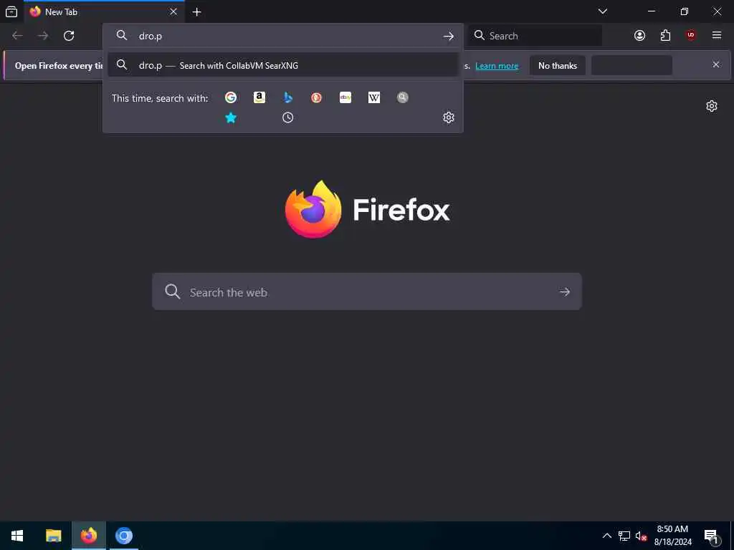This screenshot has width=734, height=550.
Task: Click the blank button beside No thanks
Action: [x=631, y=65]
